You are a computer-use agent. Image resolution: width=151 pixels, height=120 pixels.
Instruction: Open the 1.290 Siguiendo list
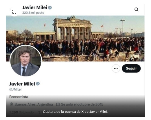(21, 112)
